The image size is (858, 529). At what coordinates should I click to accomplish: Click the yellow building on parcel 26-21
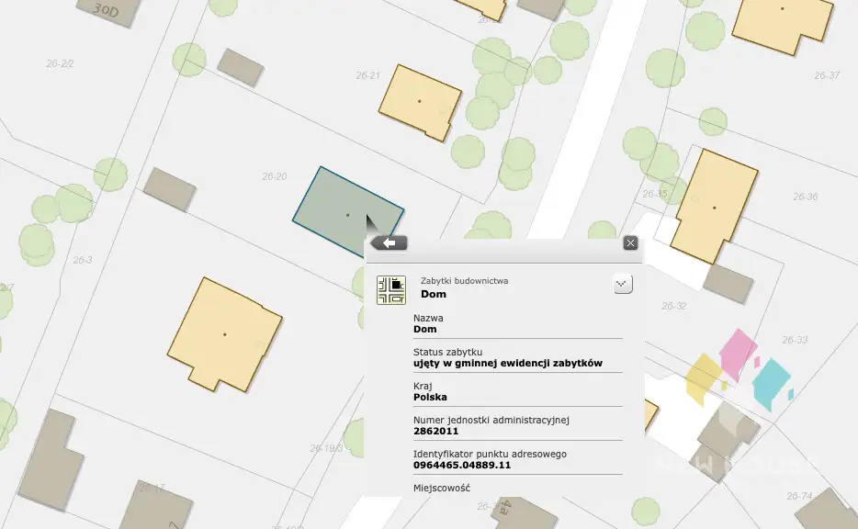[419, 101]
